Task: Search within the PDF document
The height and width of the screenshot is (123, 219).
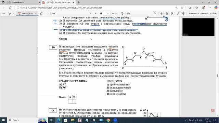Action: click(155, 14)
